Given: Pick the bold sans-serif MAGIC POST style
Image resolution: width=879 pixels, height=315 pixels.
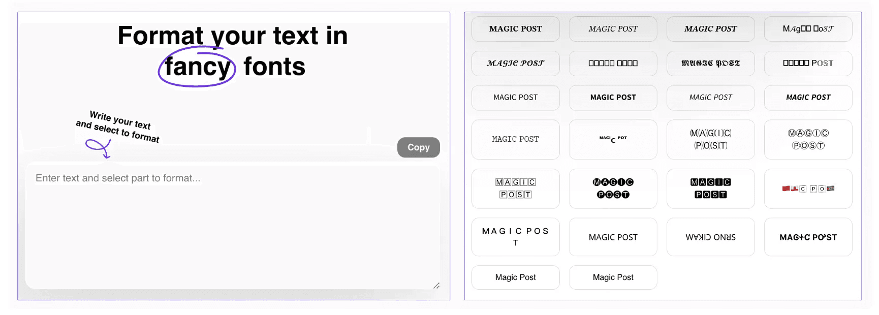Looking at the screenshot, I should pyautogui.click(x=613, y=98).
